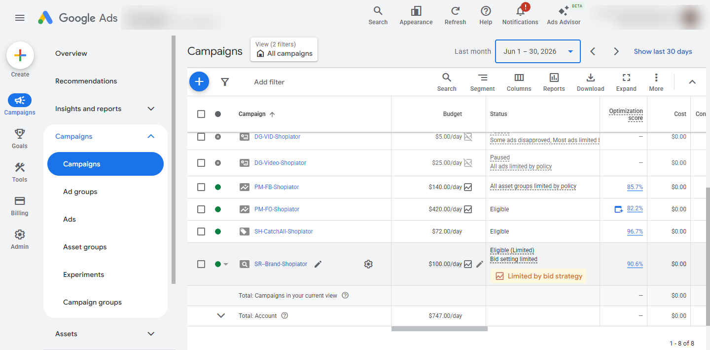
Task: Toggle paused status of DG-Video-Shopiator
Action: [x=218, y=163]
